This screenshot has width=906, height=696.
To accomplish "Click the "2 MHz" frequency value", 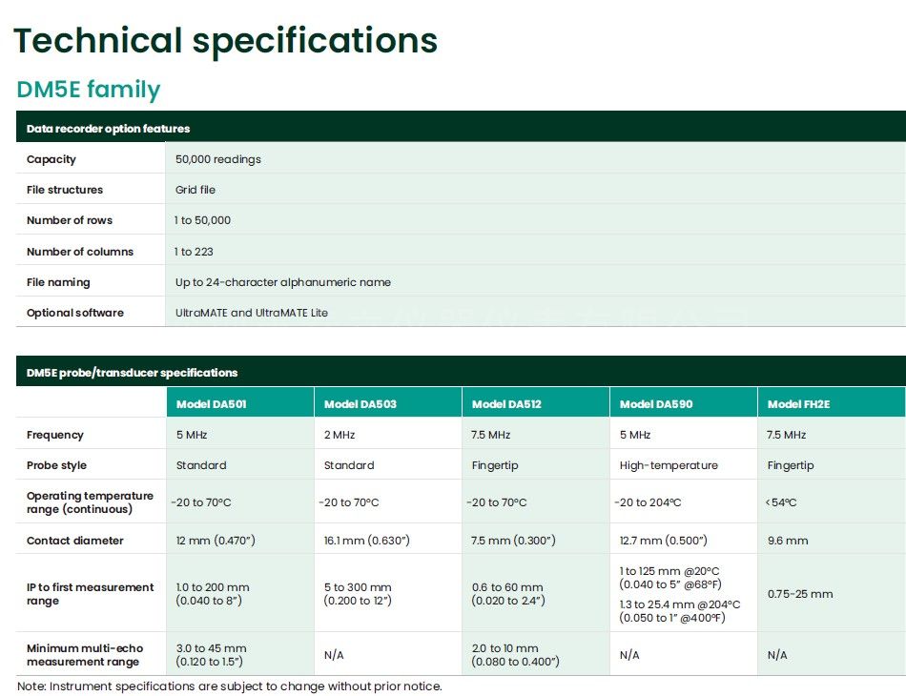I will pos(340,435).
